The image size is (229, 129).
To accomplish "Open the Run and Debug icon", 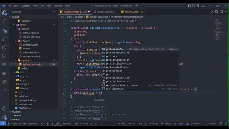I will [x=4, y=39].
